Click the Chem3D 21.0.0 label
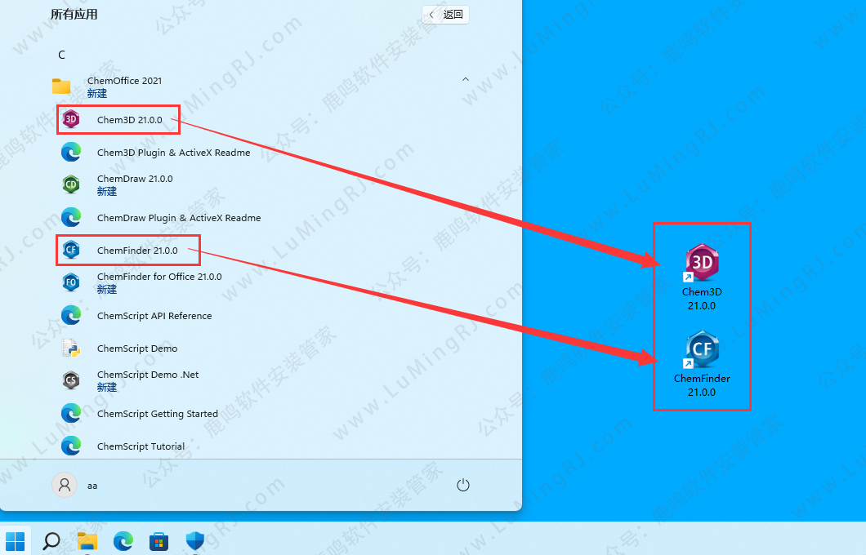Viewport: 866px width, 555px height. pyautogui.click(x=130, y=120)
